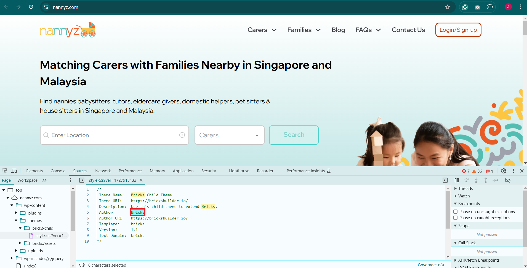Switch to the Elements tab

[34, 171]
